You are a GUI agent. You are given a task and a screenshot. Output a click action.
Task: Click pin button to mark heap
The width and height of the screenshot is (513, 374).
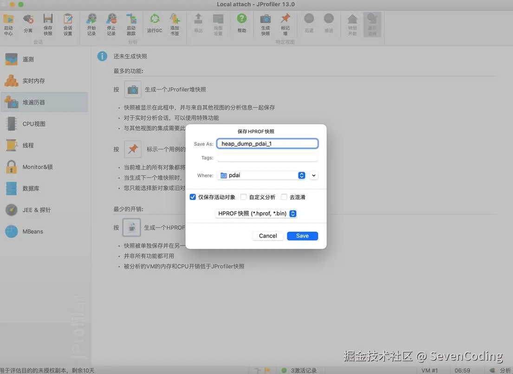click(133, 149)
